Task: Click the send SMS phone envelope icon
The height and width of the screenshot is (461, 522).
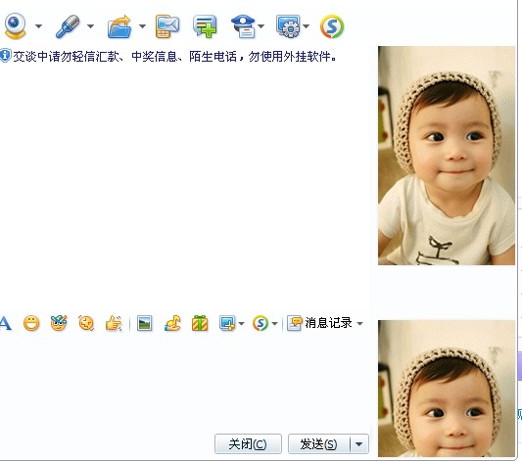Action: pos(167,26)
